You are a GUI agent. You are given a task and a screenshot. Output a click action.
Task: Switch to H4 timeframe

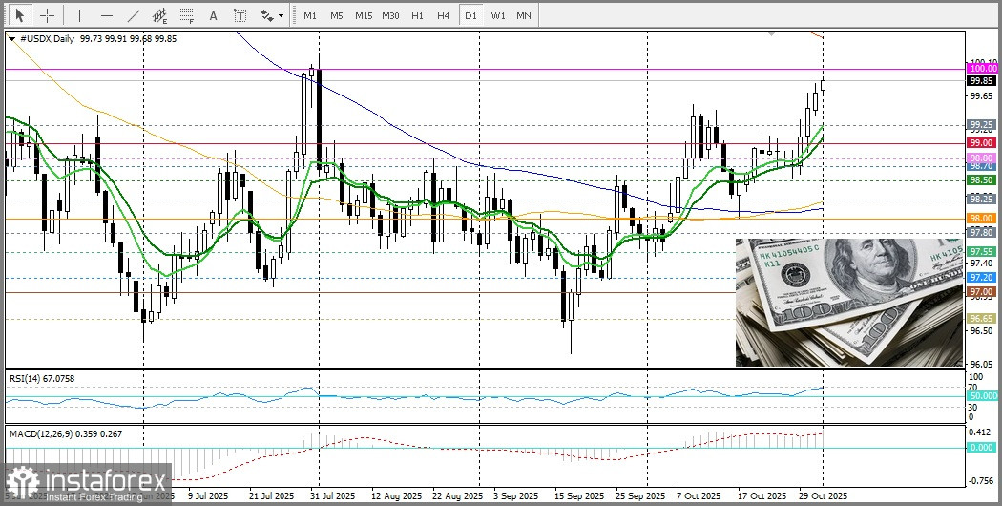[x=444, y=15]
